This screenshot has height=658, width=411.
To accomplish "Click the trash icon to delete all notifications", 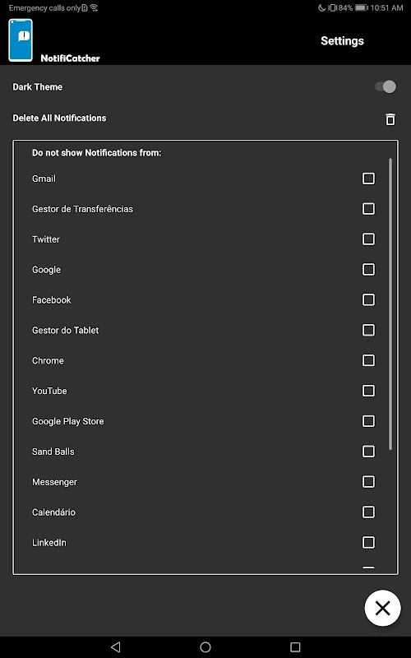I will 390,118.
